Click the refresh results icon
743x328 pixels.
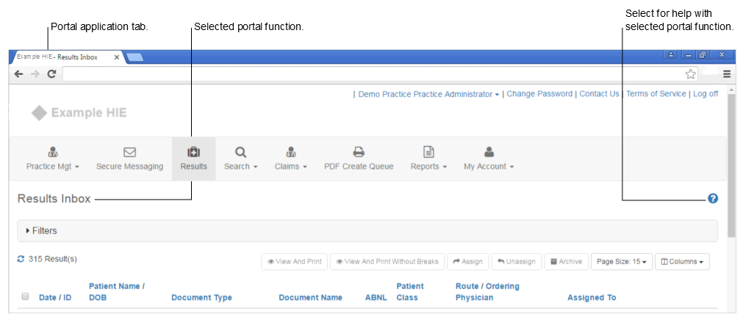point(21,259)
